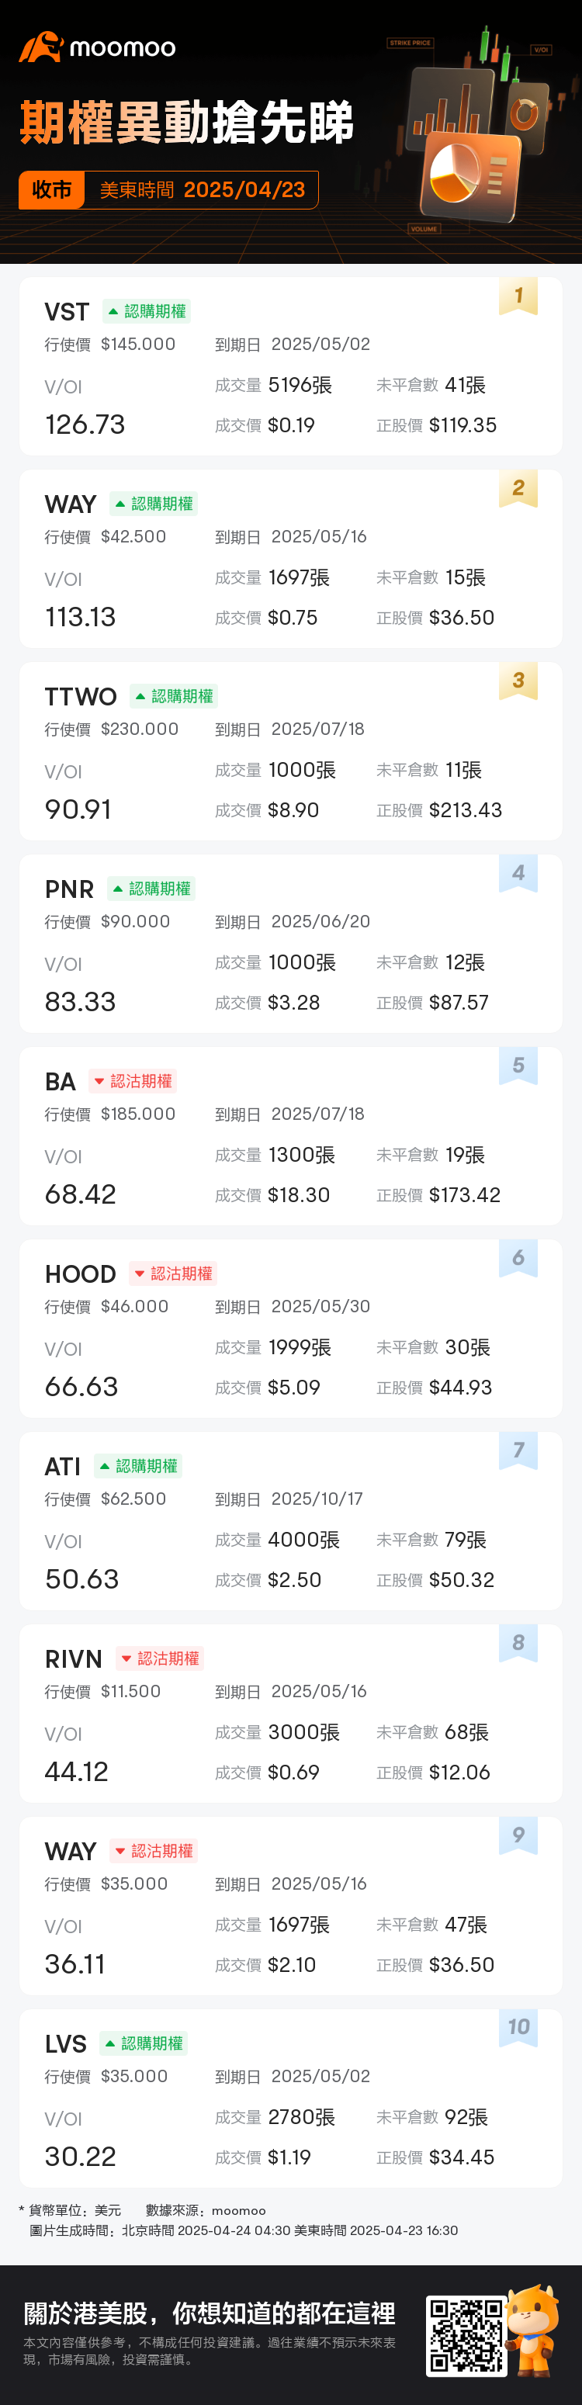Click the red put arrow beside BA

pyautogui.click(x=99, y=1081)
